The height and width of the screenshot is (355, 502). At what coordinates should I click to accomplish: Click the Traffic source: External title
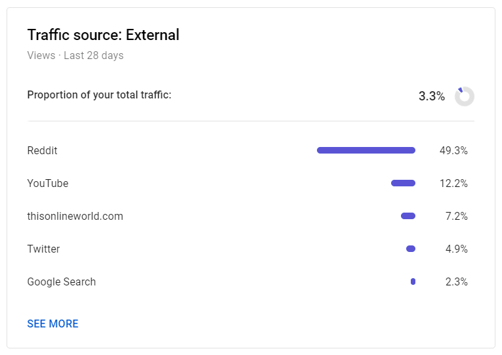103,35
